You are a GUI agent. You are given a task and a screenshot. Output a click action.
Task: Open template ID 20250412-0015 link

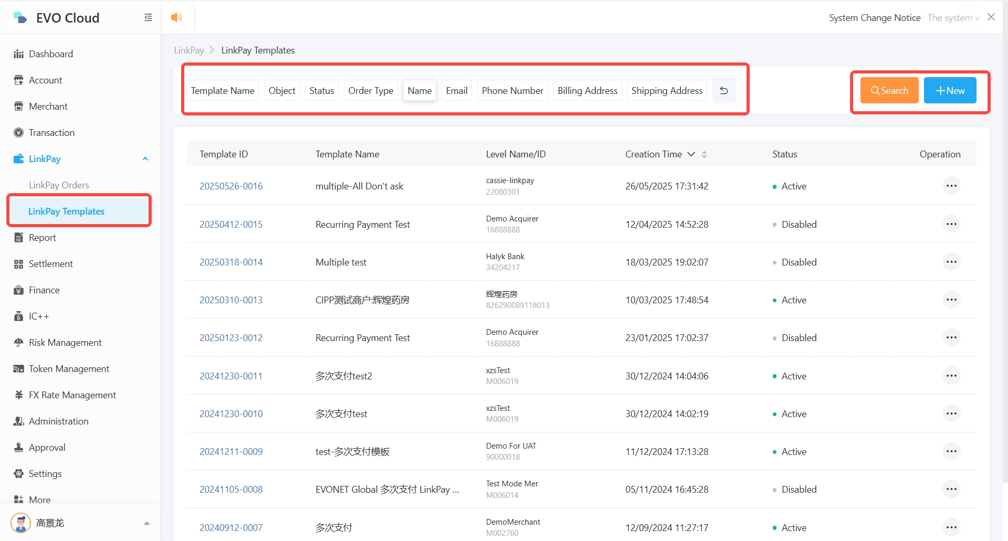pyautogui.click(x=231, y=225)
